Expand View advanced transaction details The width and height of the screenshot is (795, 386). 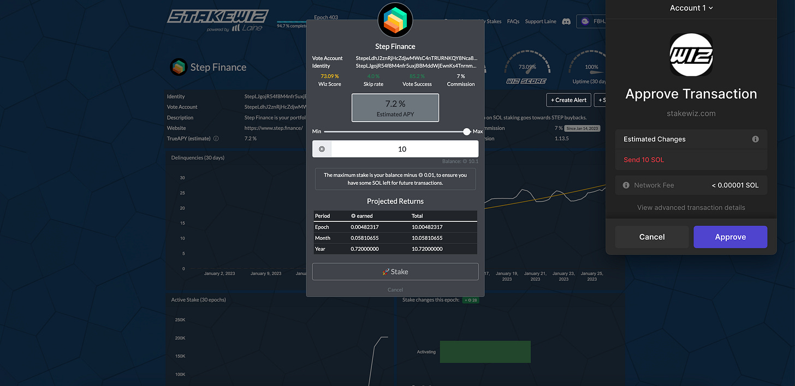[691, 208]
